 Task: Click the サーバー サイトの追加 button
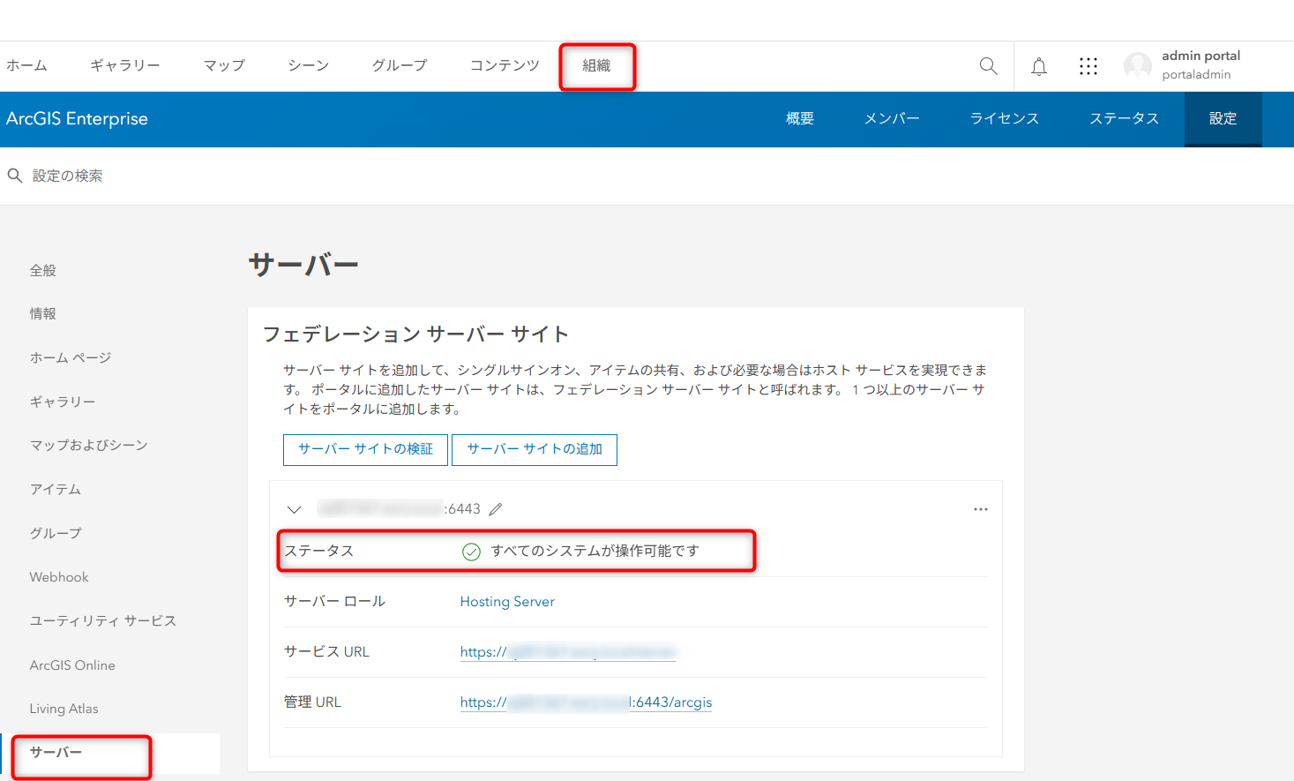534,449
